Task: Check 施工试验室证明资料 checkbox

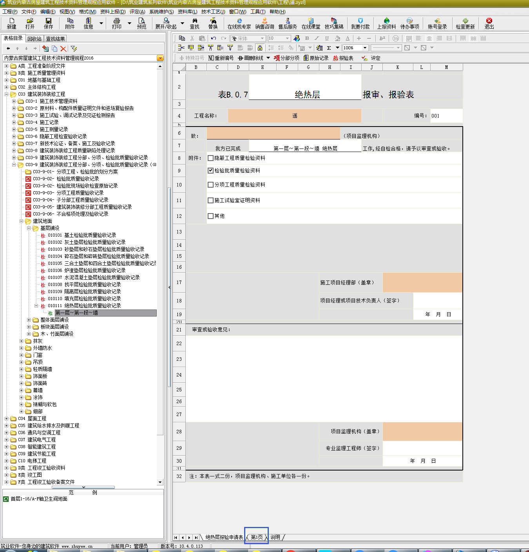Action: pos(210,201)
